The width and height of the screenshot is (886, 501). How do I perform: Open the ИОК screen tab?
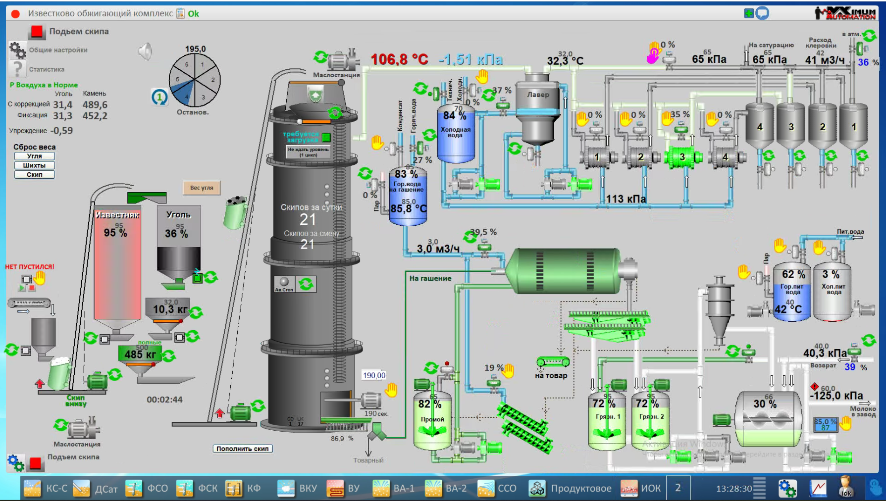641,489
